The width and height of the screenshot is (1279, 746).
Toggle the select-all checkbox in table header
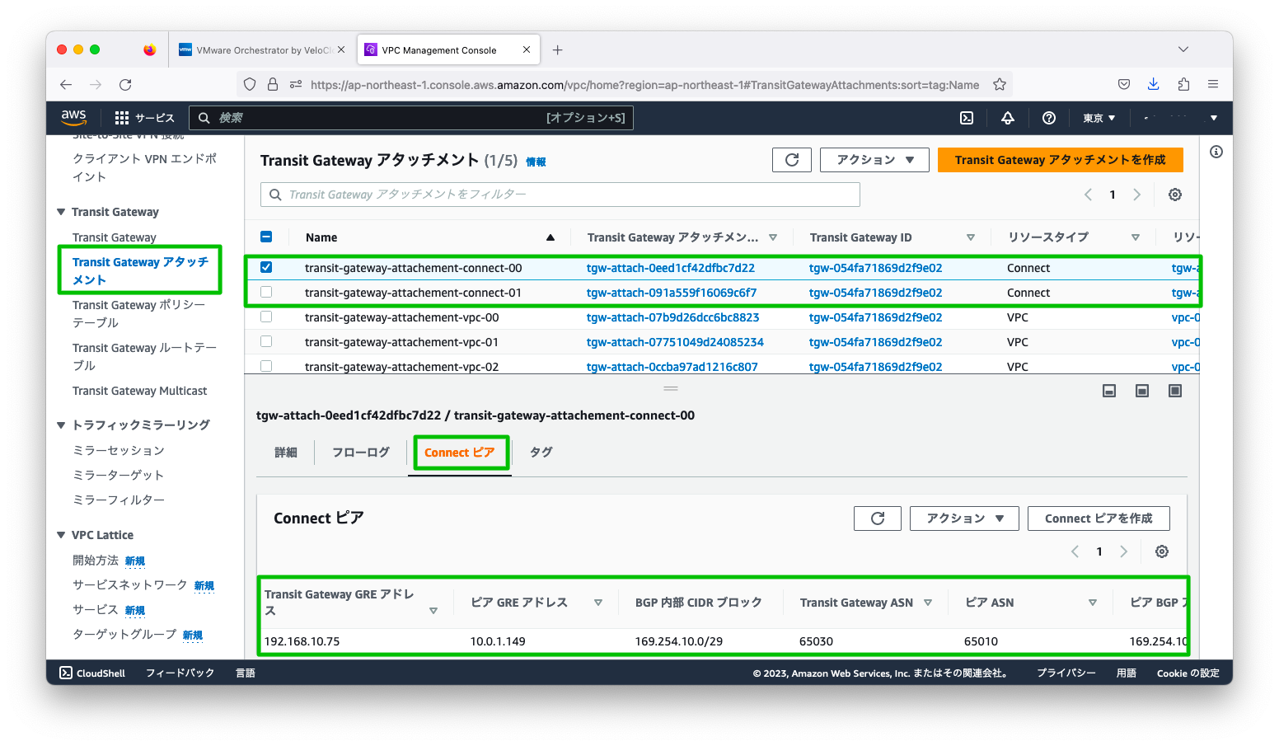coord(266,237)
